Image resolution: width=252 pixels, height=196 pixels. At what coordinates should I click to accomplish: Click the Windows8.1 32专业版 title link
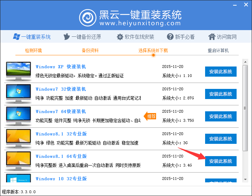click(61, 134)
